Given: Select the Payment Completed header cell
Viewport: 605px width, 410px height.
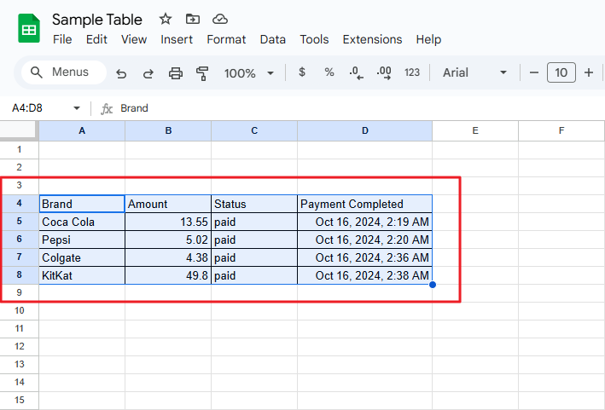Looking at the screenshot, I should coord(365,204).
